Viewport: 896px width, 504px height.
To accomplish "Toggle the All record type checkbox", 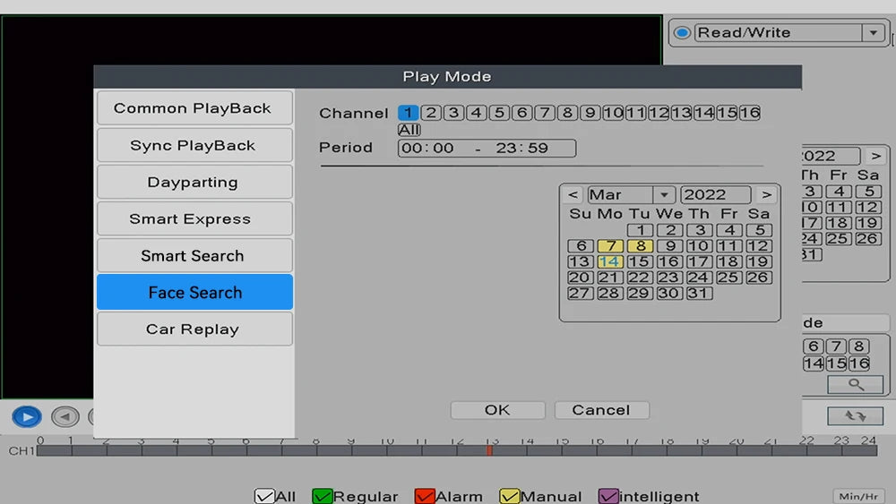I will tap(264, 496).
